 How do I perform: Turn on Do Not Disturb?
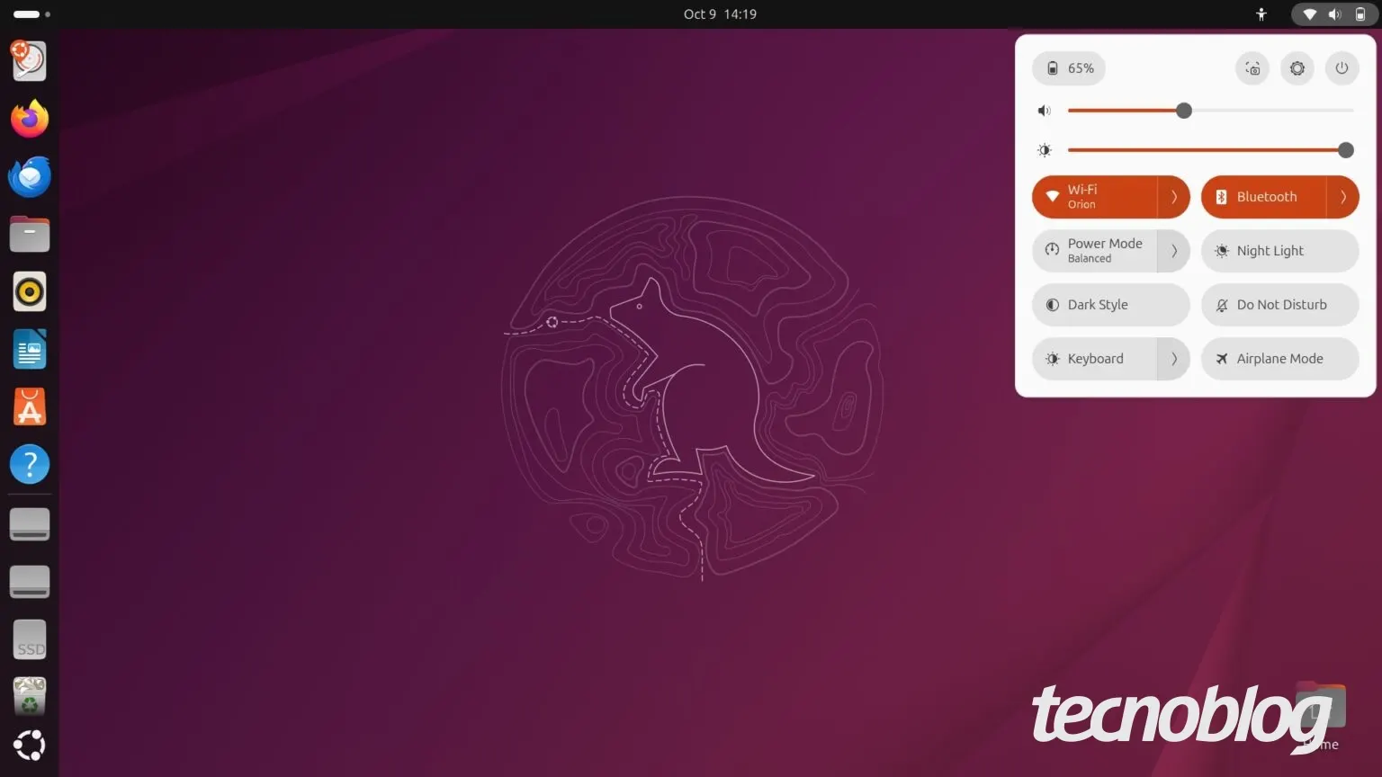pyautogui.click(x=1279, y=305)
